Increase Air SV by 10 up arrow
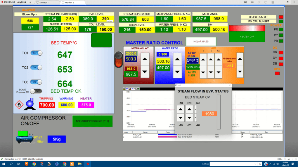 219,59
